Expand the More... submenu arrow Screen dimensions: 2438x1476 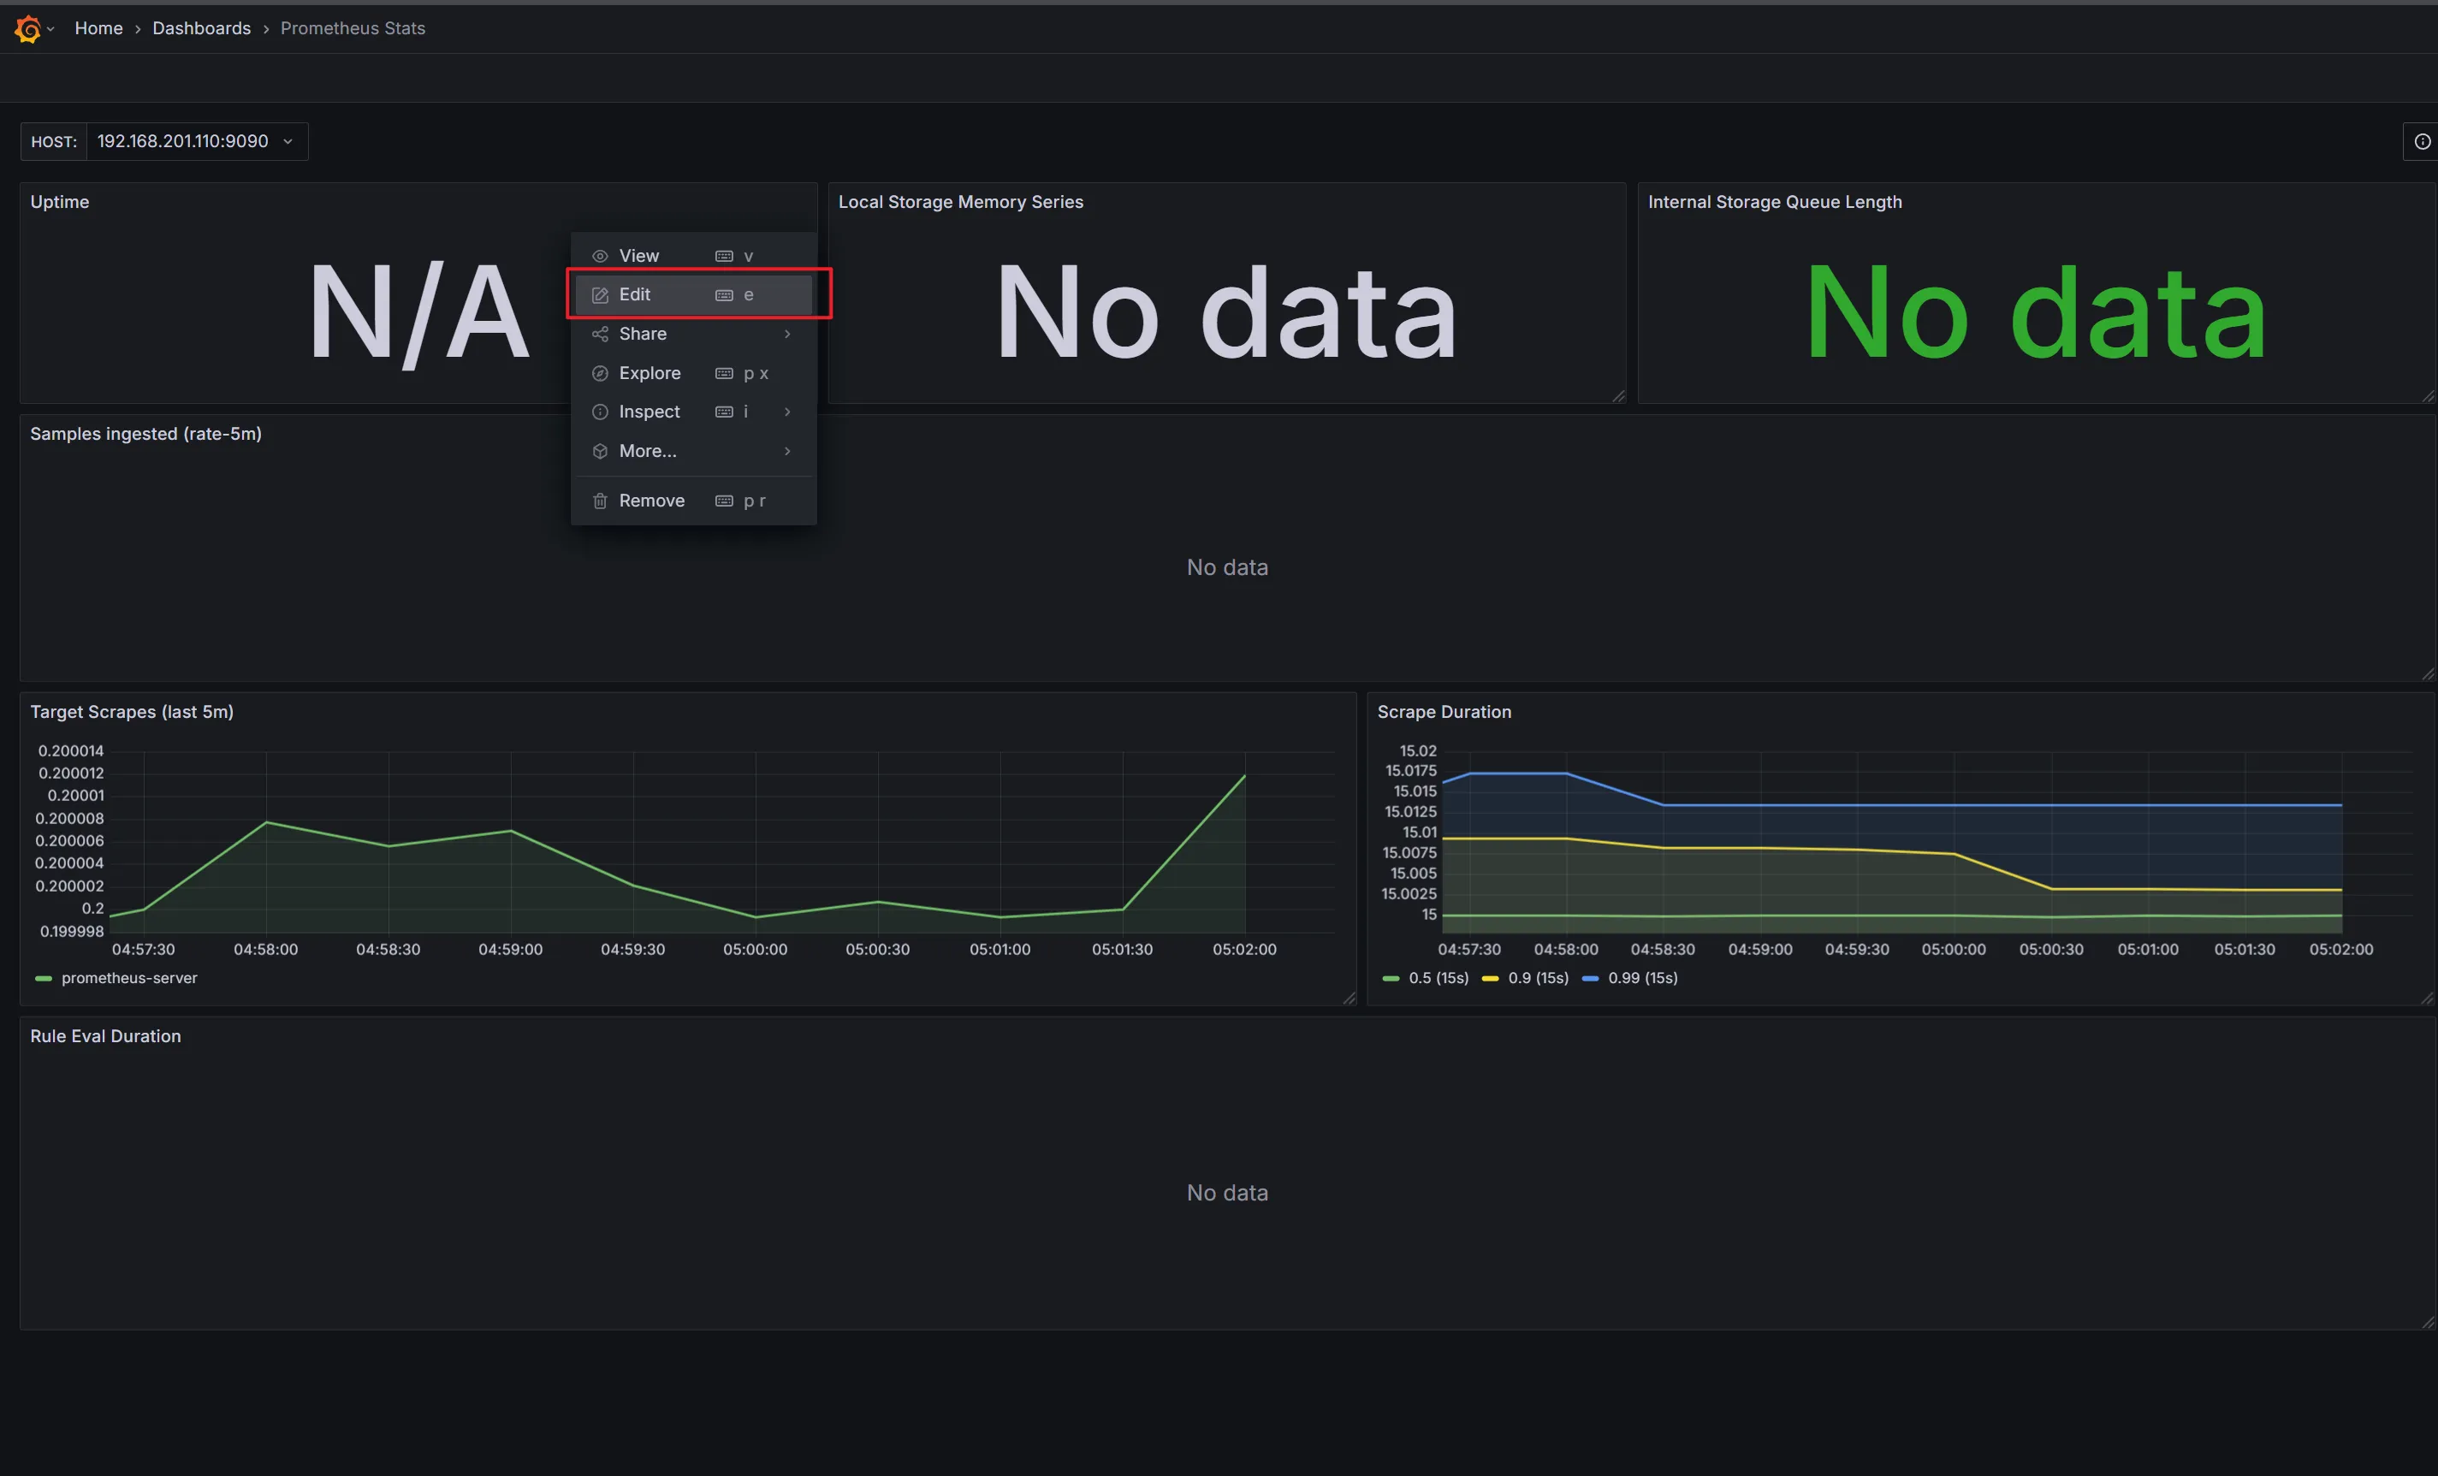787,451
